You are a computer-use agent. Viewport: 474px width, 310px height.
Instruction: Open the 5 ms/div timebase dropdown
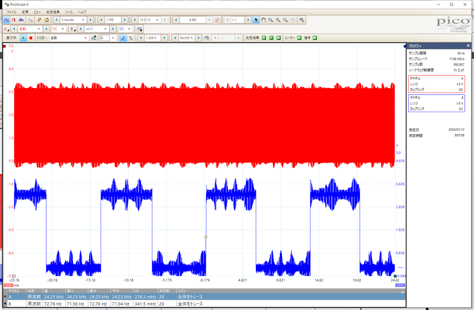point(83,20)
